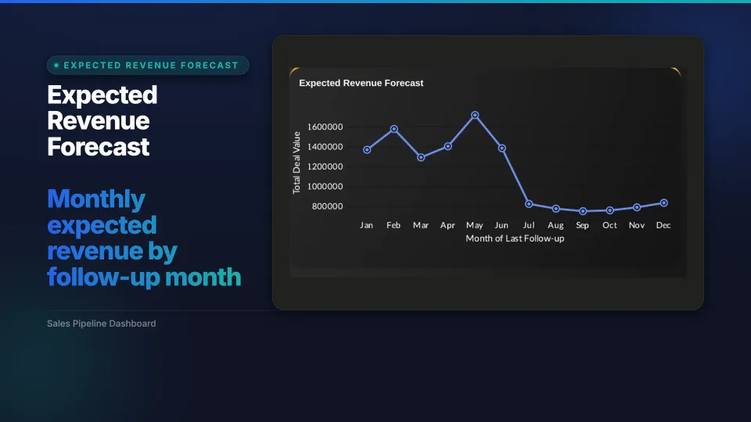Click the 'Jan' x-axis label
Screen dimensions: 751x422
(366, 225)
